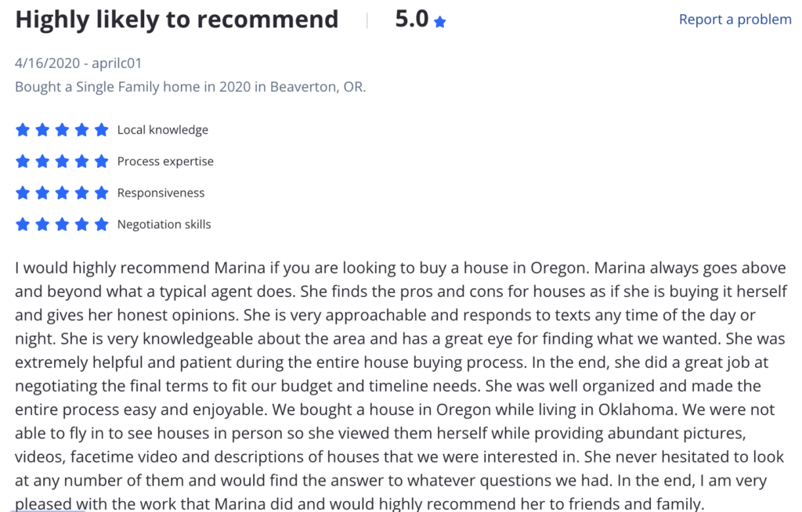Click the reviewer name aprilc01
802x512 pixels.
tap(117, 63)
